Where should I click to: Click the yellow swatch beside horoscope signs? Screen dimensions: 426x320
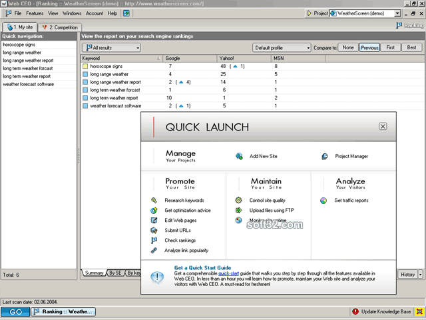pyautogui.click(x=85, y=66)
